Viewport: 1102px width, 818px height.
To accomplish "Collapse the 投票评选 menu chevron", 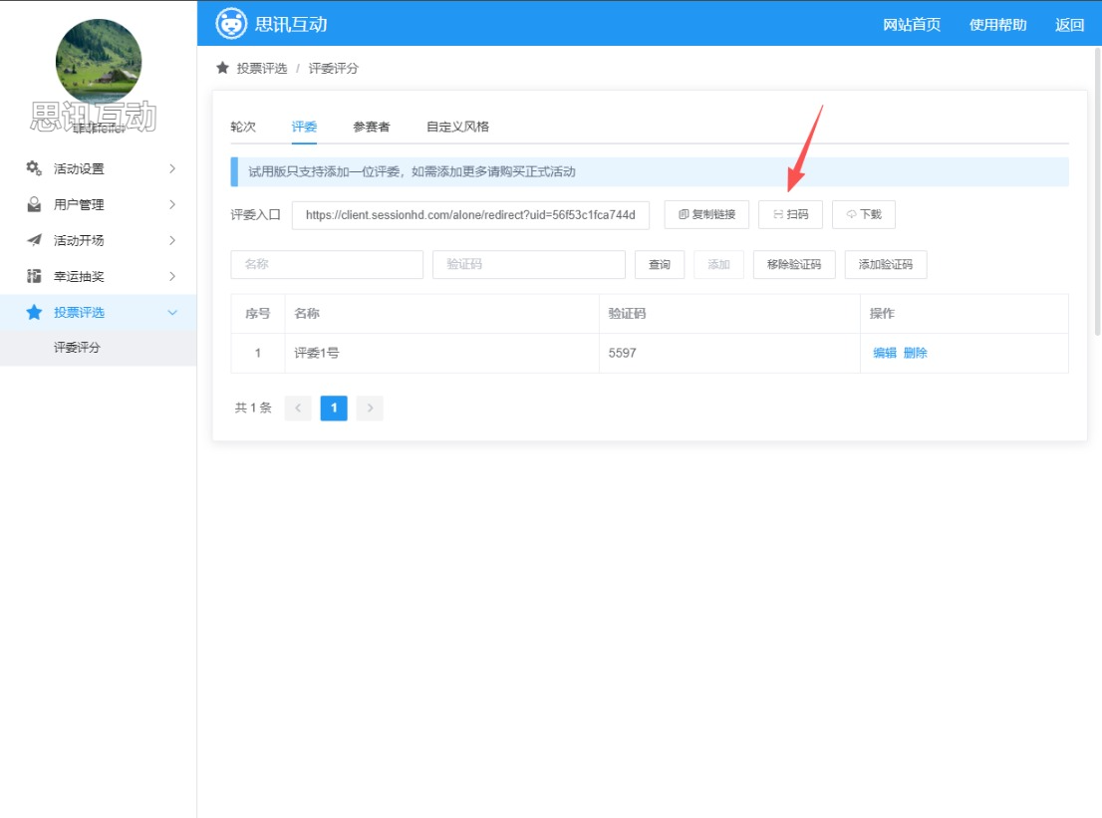I will [x=172, y=312].
